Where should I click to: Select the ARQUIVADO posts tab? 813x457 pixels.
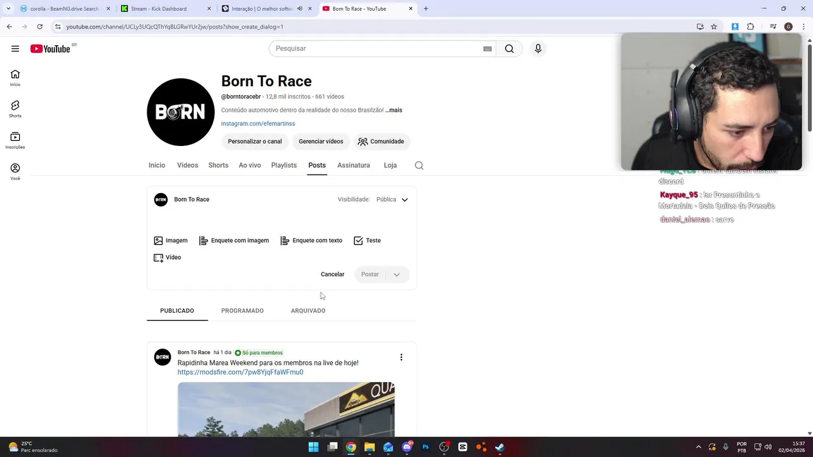(x=308, y=311)
